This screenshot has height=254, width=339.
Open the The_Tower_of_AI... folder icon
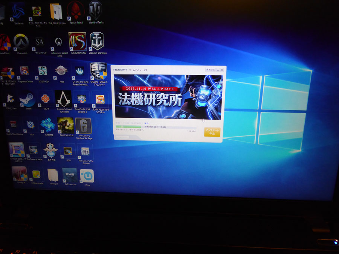coord(56,13)
